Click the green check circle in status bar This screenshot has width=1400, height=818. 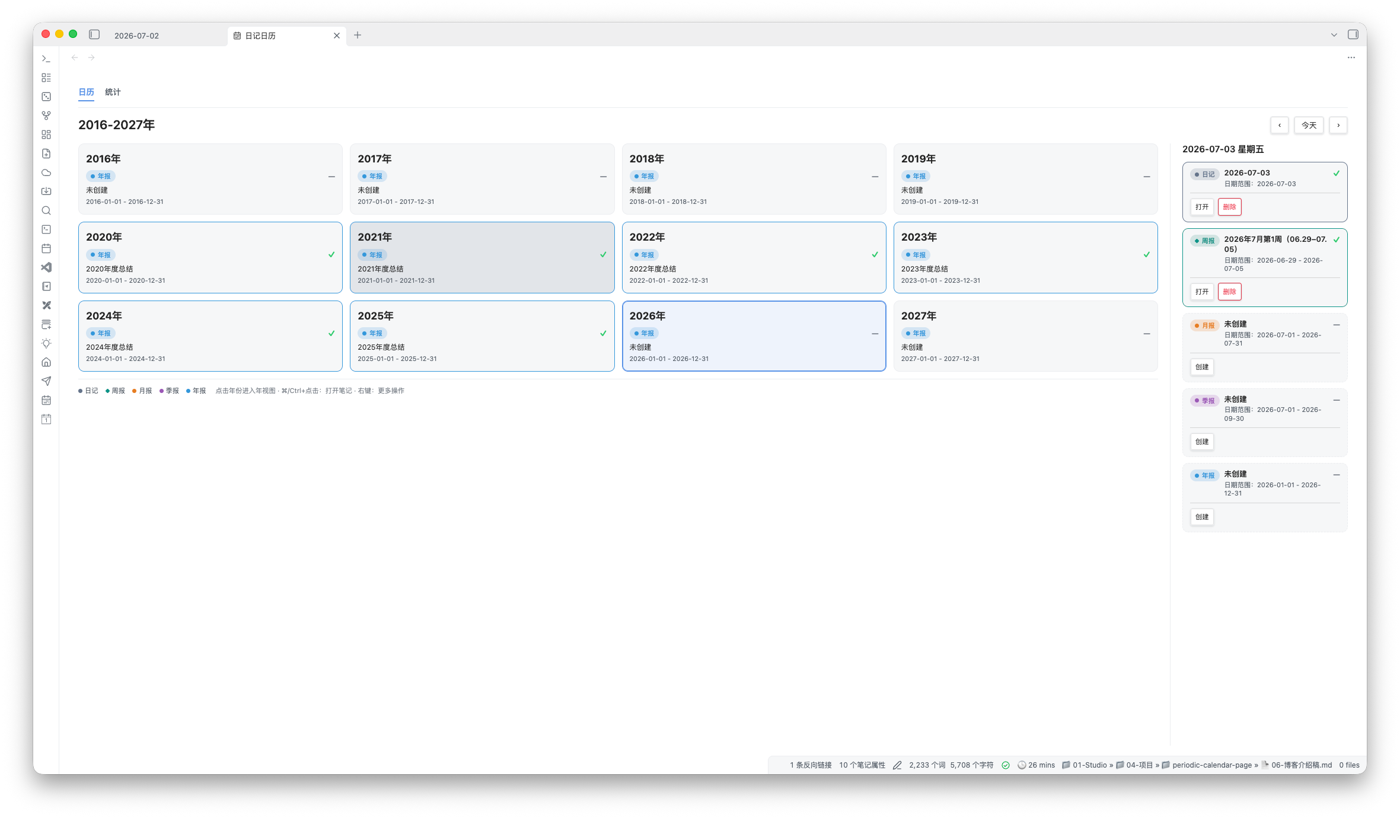[1006, 765]
